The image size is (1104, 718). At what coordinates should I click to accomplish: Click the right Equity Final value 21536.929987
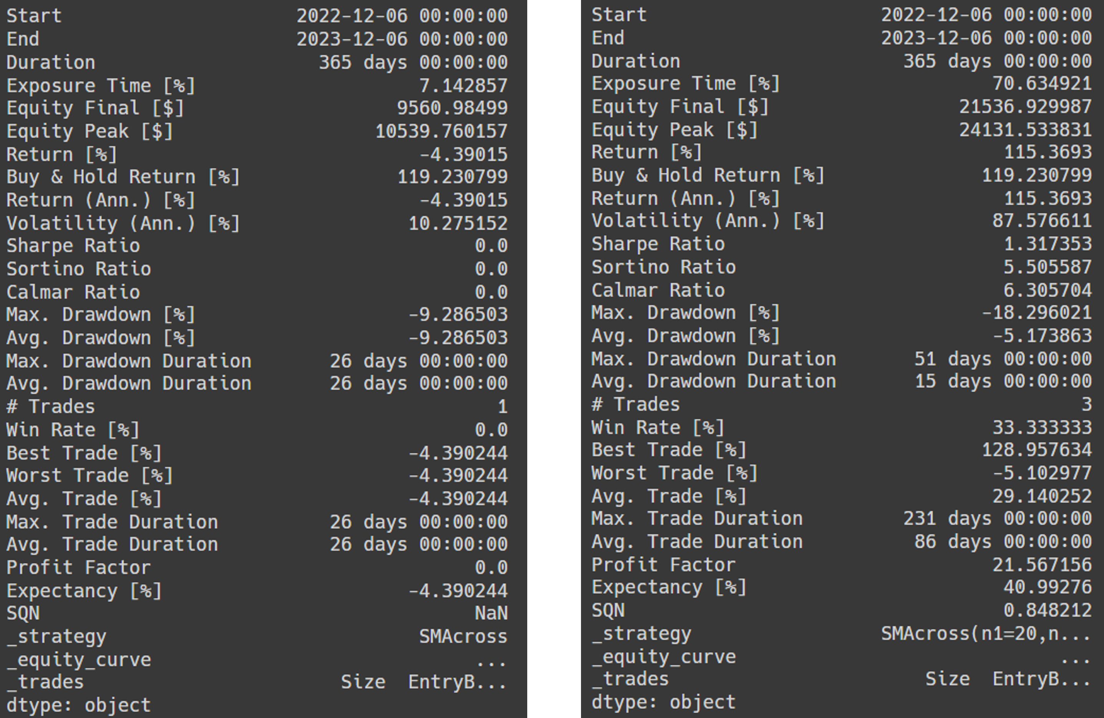[1025, 107]
